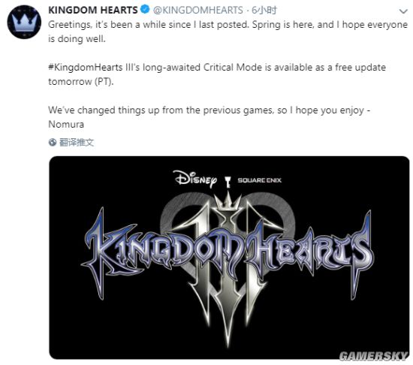The height and width of the screenshot is (365, 413).
Task: Click the Nomura signature text
Action: [66, 125]
